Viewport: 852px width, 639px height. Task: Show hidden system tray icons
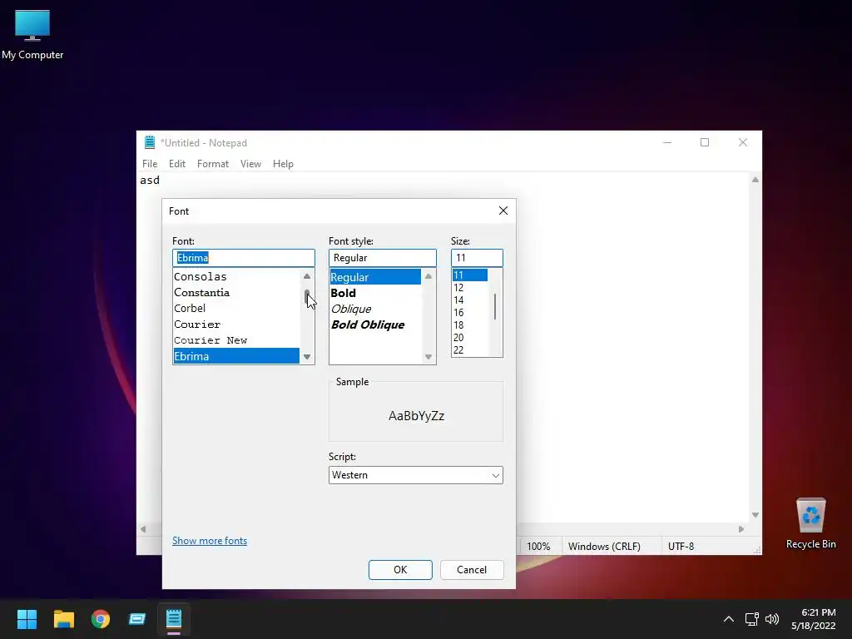pyautogui.click(x=729, y=619)
